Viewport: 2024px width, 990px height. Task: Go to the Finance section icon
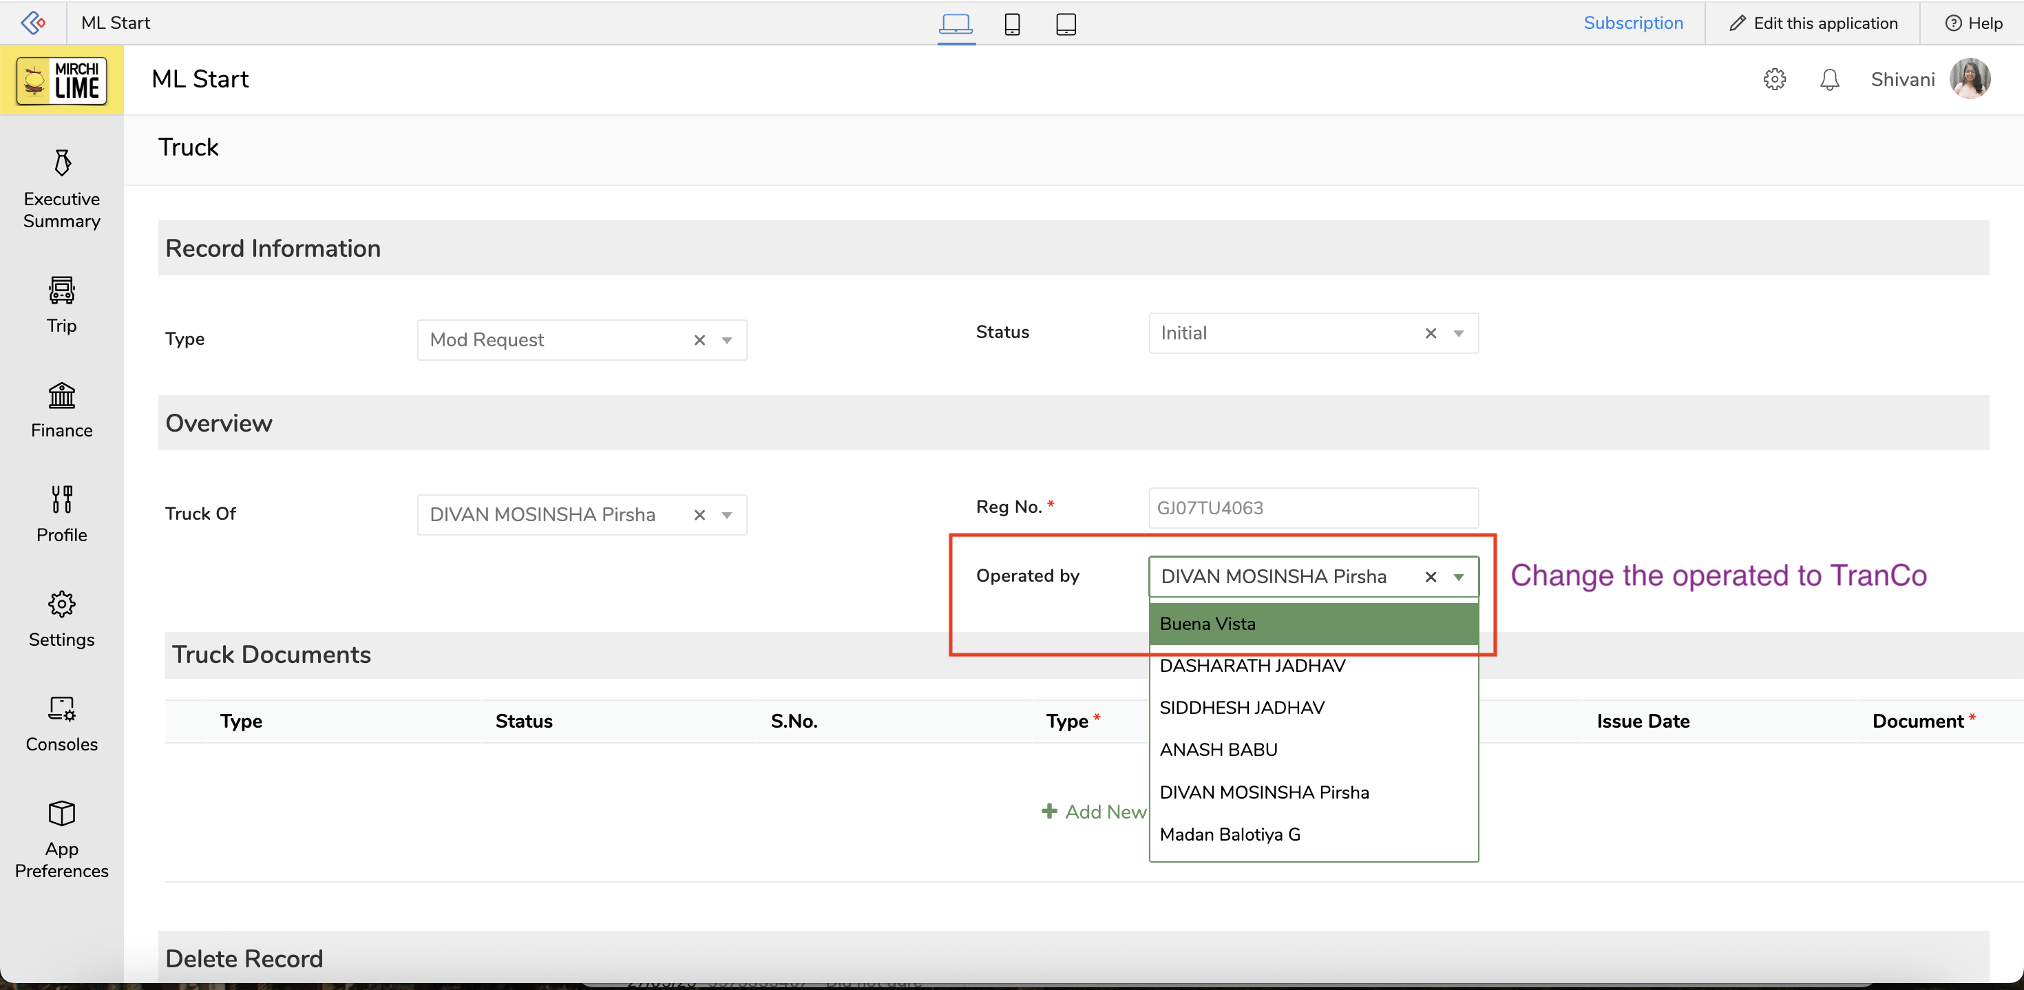tap(62, 395)
